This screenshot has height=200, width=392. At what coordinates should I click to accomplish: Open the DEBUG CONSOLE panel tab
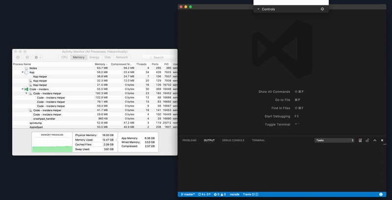tap(233, 140)
